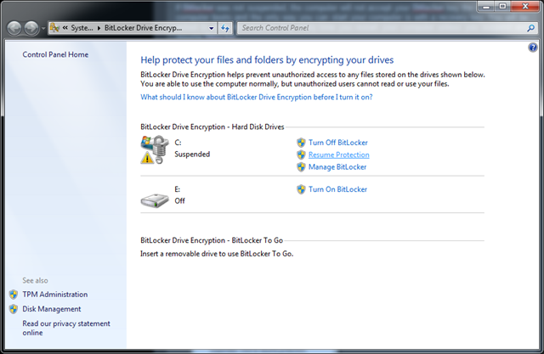
Task: Click the breadcrumb arrow before BitLocker Drive Encryption
Action: click(x=99, y=28)
